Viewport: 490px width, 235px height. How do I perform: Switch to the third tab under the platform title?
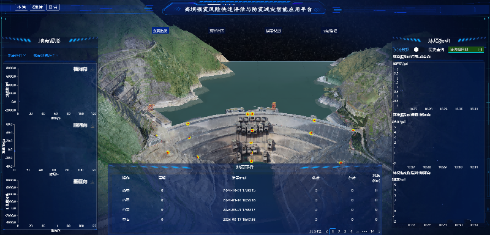tap(273, 31)
